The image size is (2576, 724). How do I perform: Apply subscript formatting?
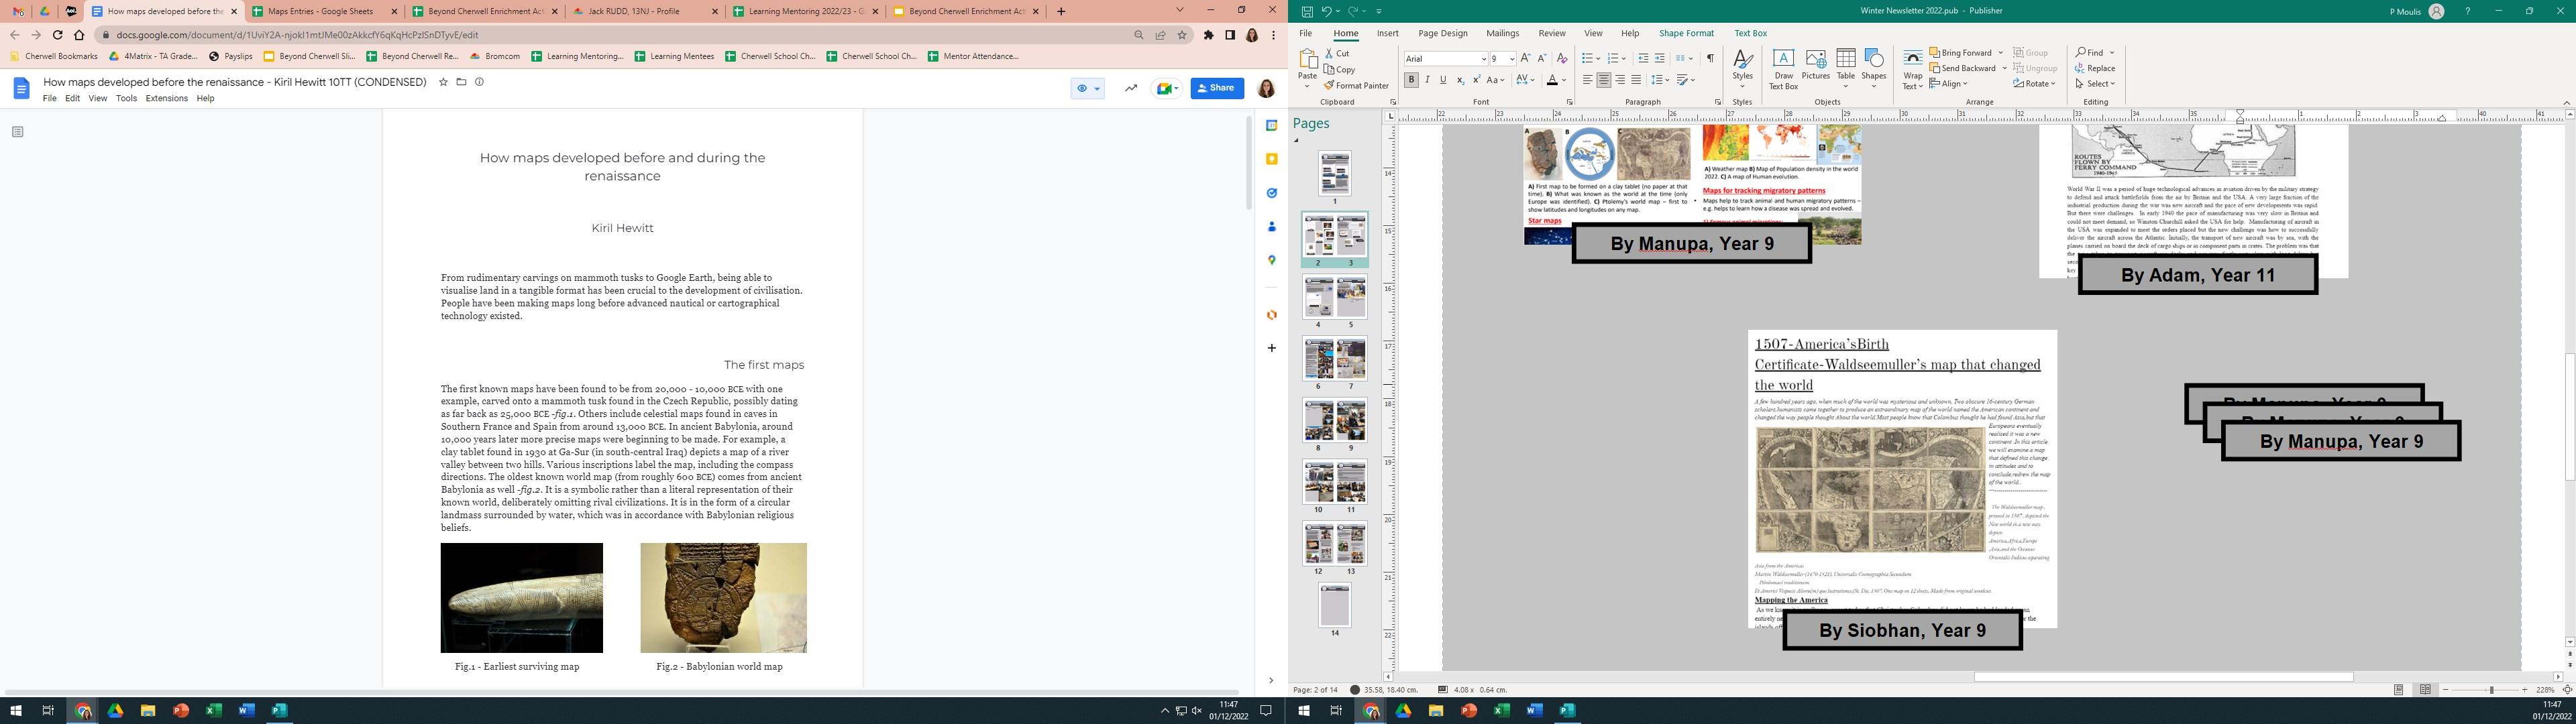(1460, 80)
